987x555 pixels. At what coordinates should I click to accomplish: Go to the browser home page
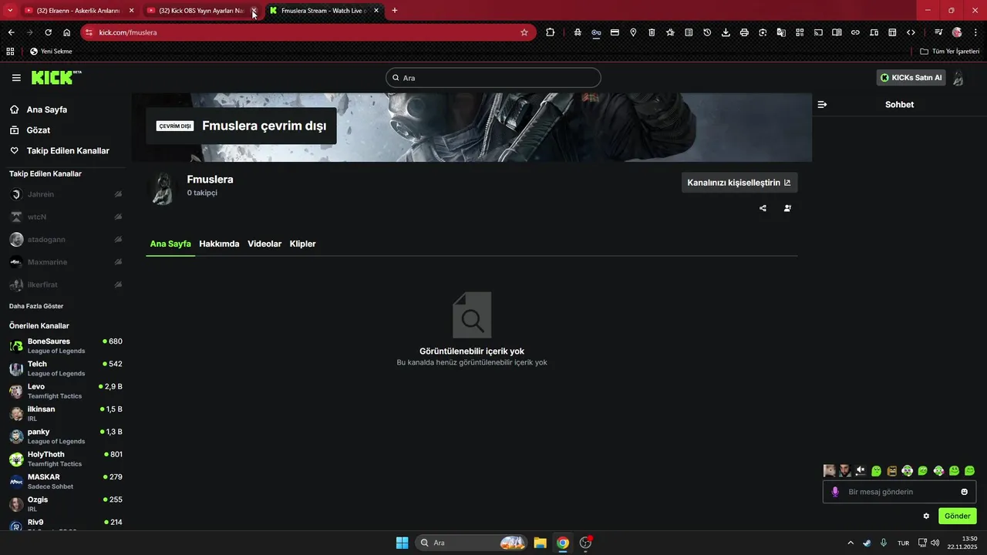tap(67, 32)
